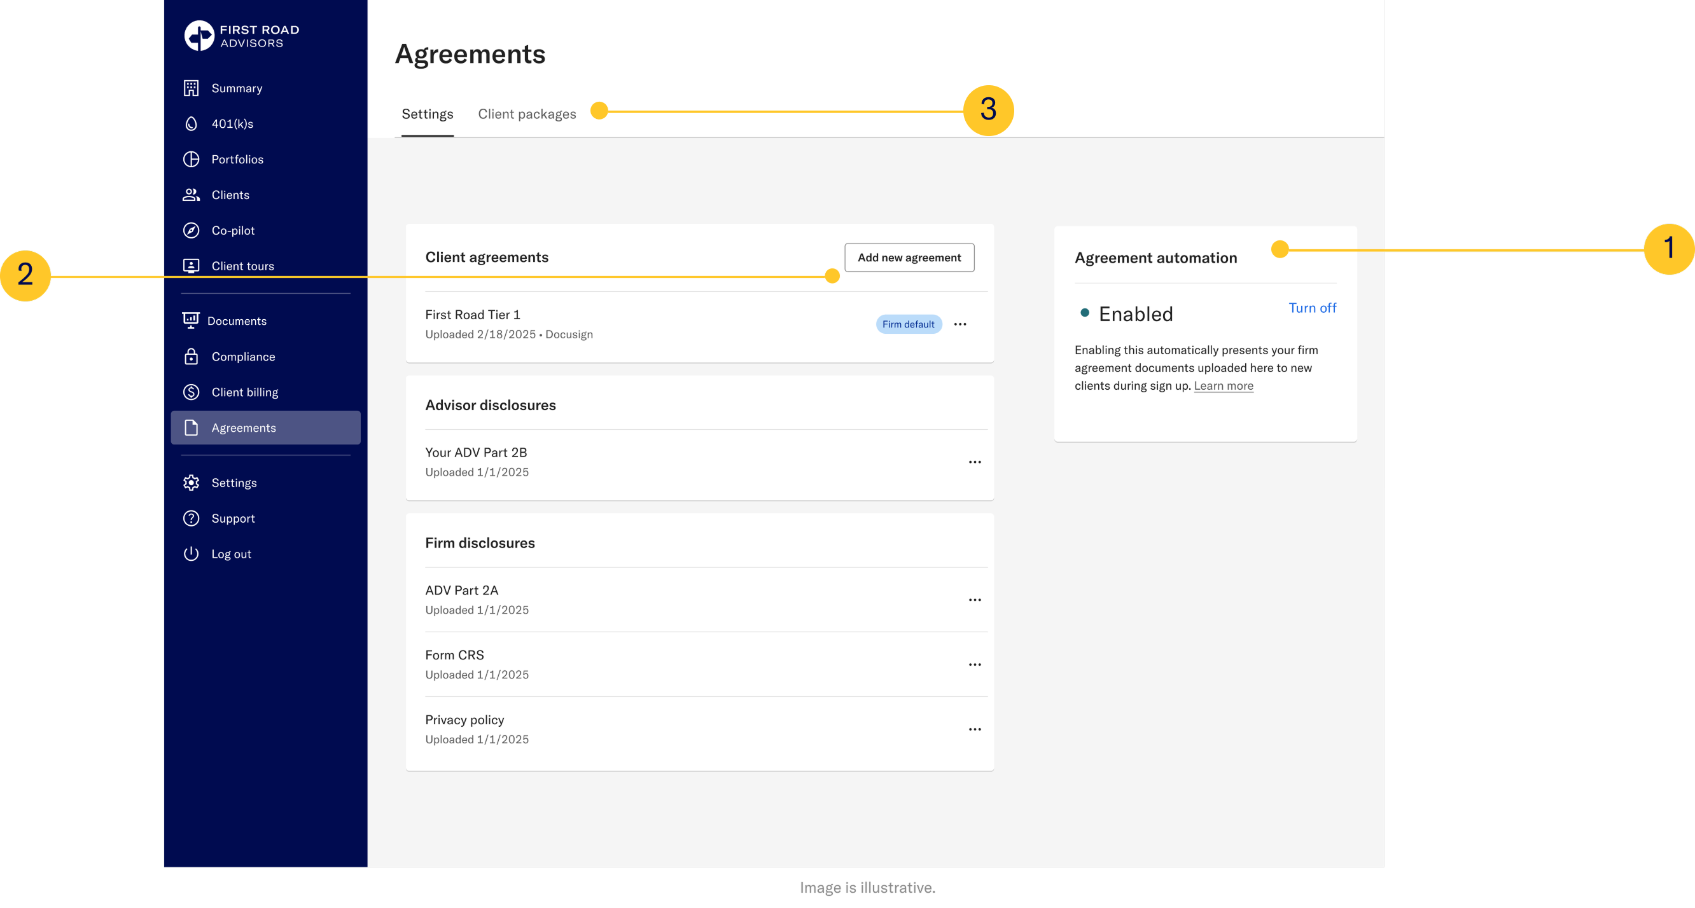Switch to the Client packages tab

(x=527, y=114)
